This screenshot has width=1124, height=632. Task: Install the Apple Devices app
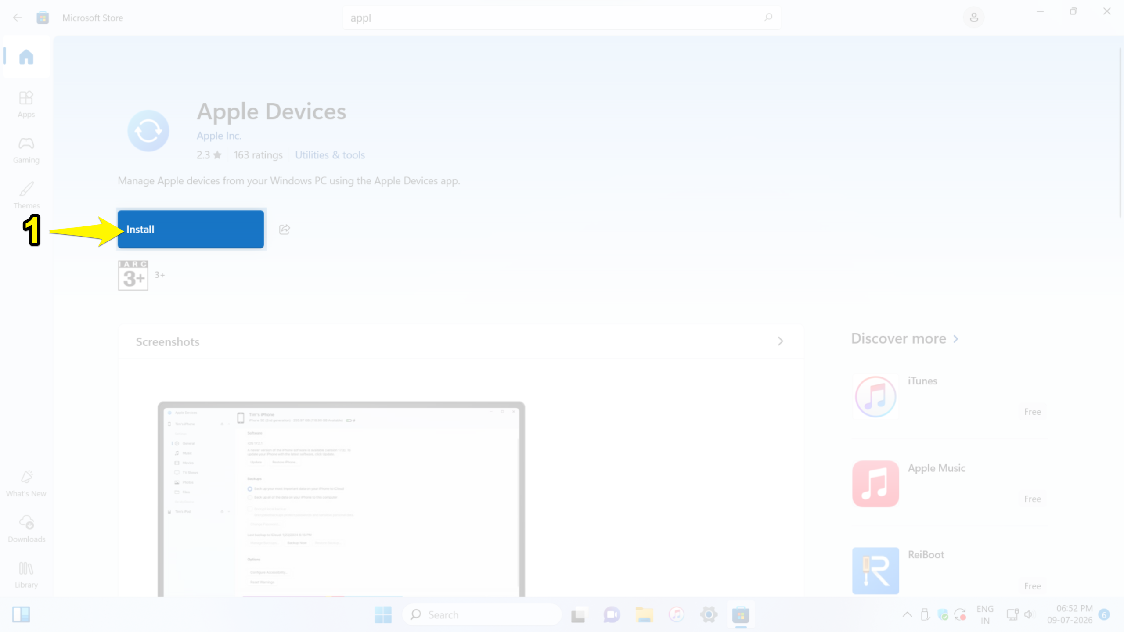pyautogui.click(x=191, y=229)
